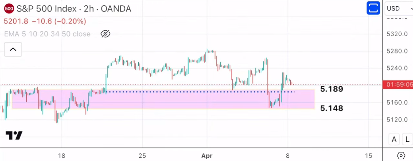Open the USD currency dropdown
The image size is (413, 161).
[398, 9]
